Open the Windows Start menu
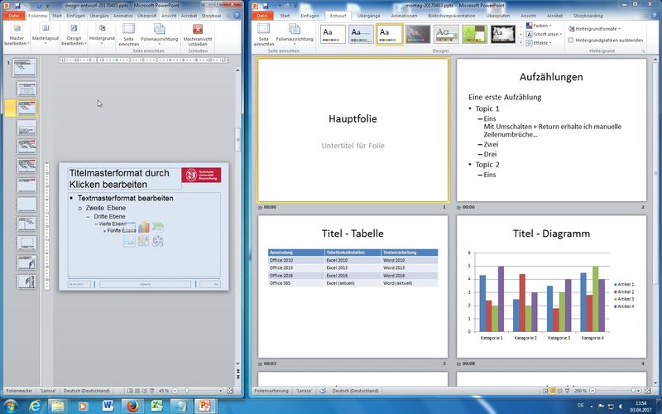 12,405
